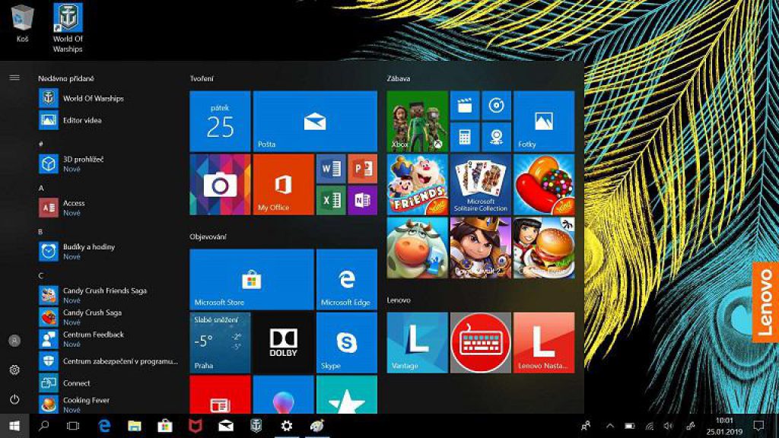Screen dimensions: 779x438
Task: Open 3D prohlížeč in app list
Action: (x=108, y=164)
